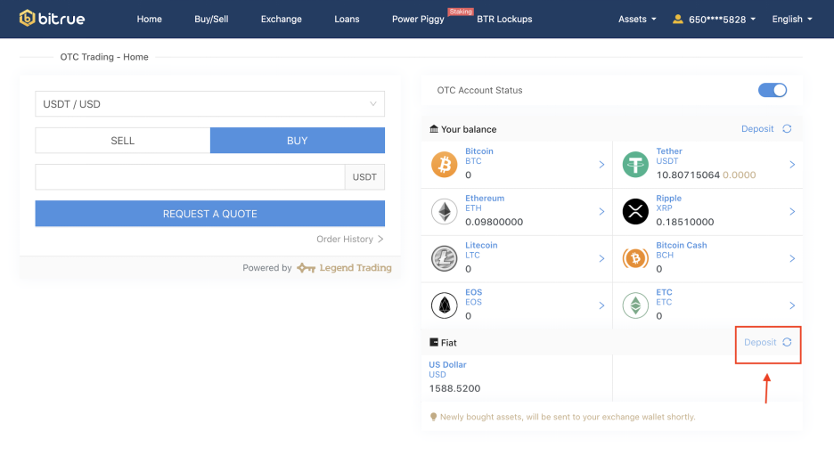Screen dimensions: 834x472
Task: Click the EOS coin icon
Action: tap(444, 305)
